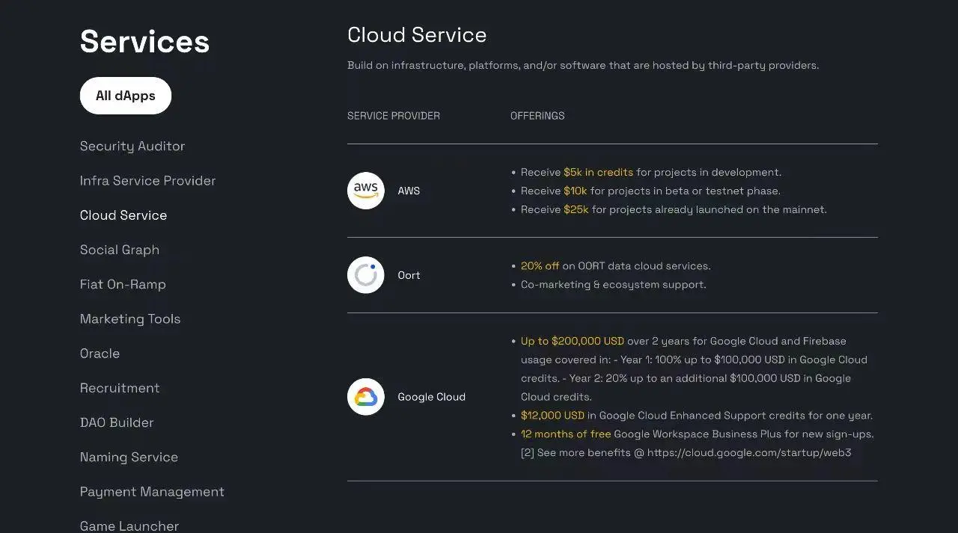Viewport: 958px width, 533px height.
Task: Click the AWS provider name
Action: click(x=409, y=191)
